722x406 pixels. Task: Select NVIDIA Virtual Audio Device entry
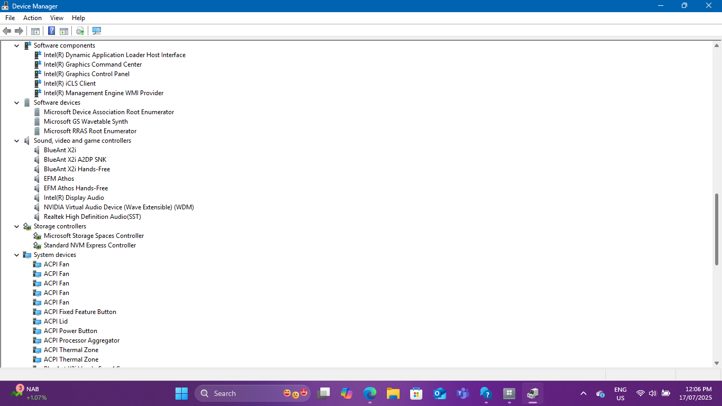[119, 207]
